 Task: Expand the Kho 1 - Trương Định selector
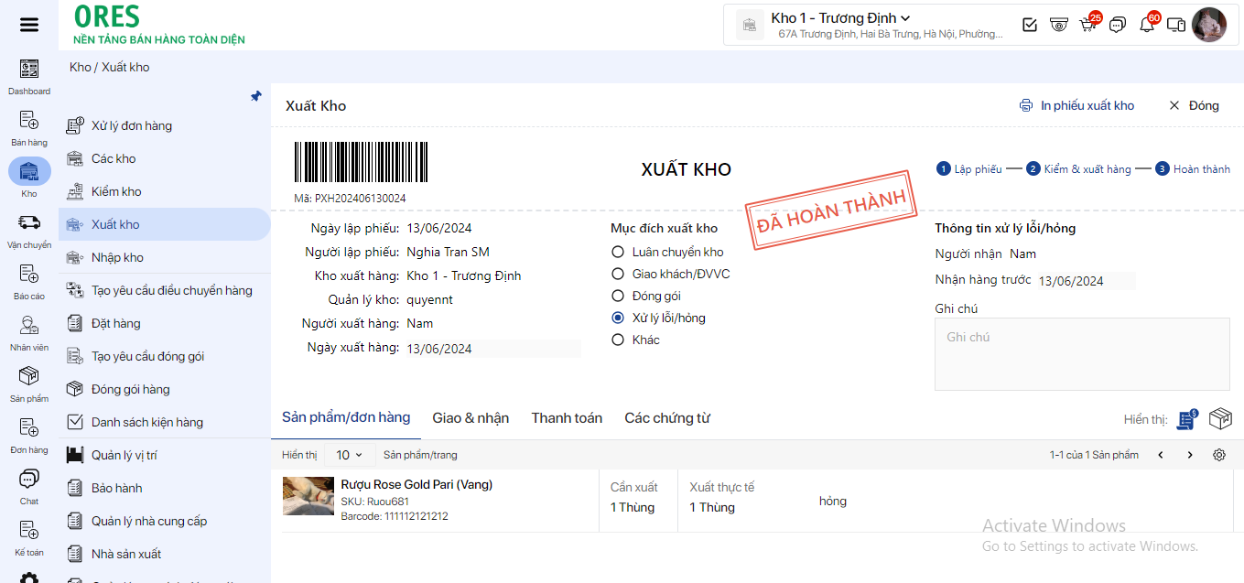coord(840,18)
